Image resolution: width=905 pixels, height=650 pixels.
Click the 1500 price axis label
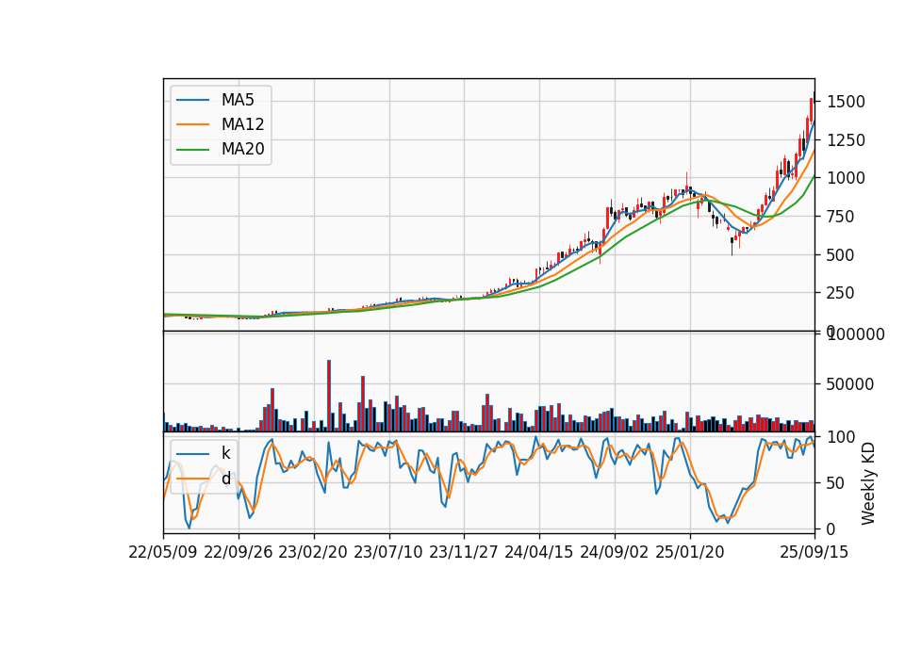pos(846,102)
